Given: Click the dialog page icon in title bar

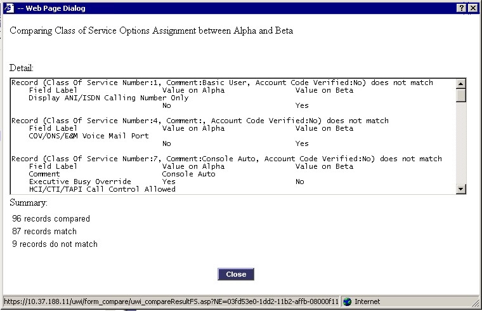Looking at the screenshot, I should click(9, 8).
